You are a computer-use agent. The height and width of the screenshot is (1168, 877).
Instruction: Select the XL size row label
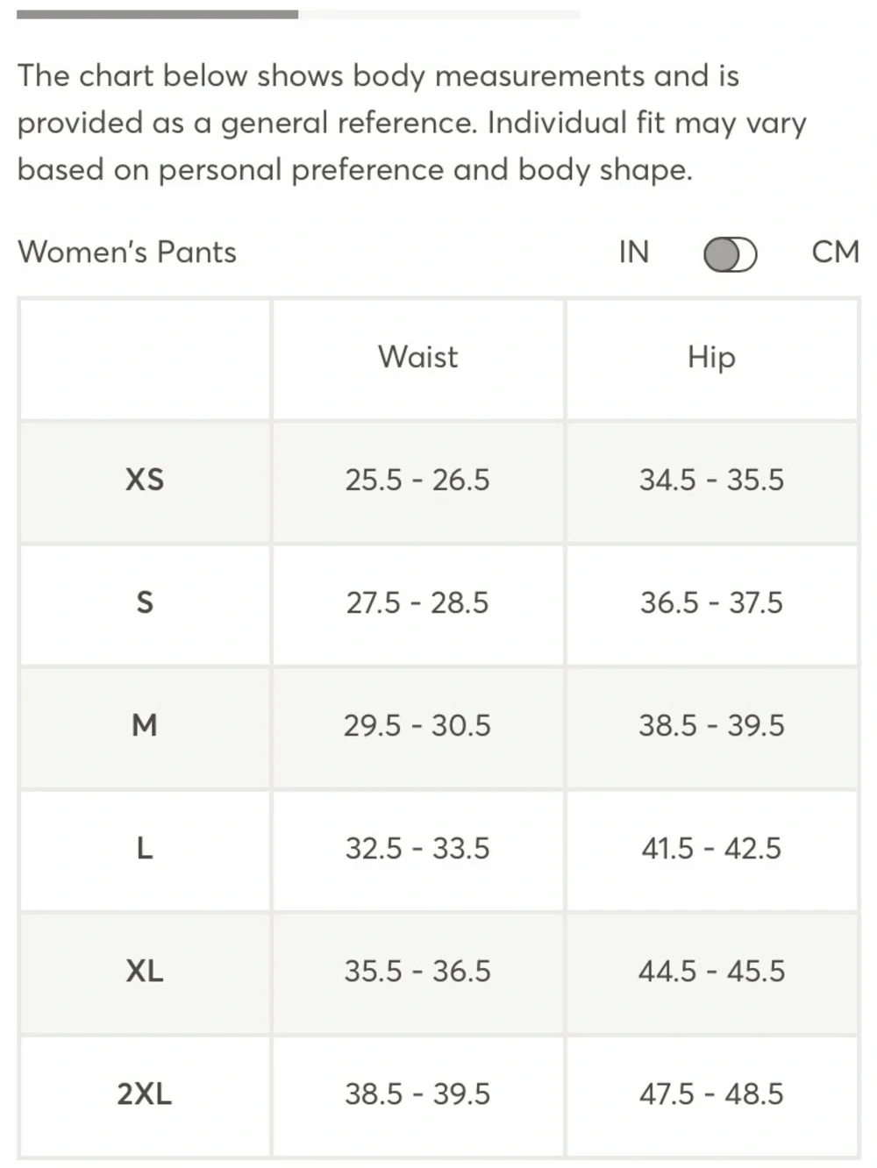[145, 972]
